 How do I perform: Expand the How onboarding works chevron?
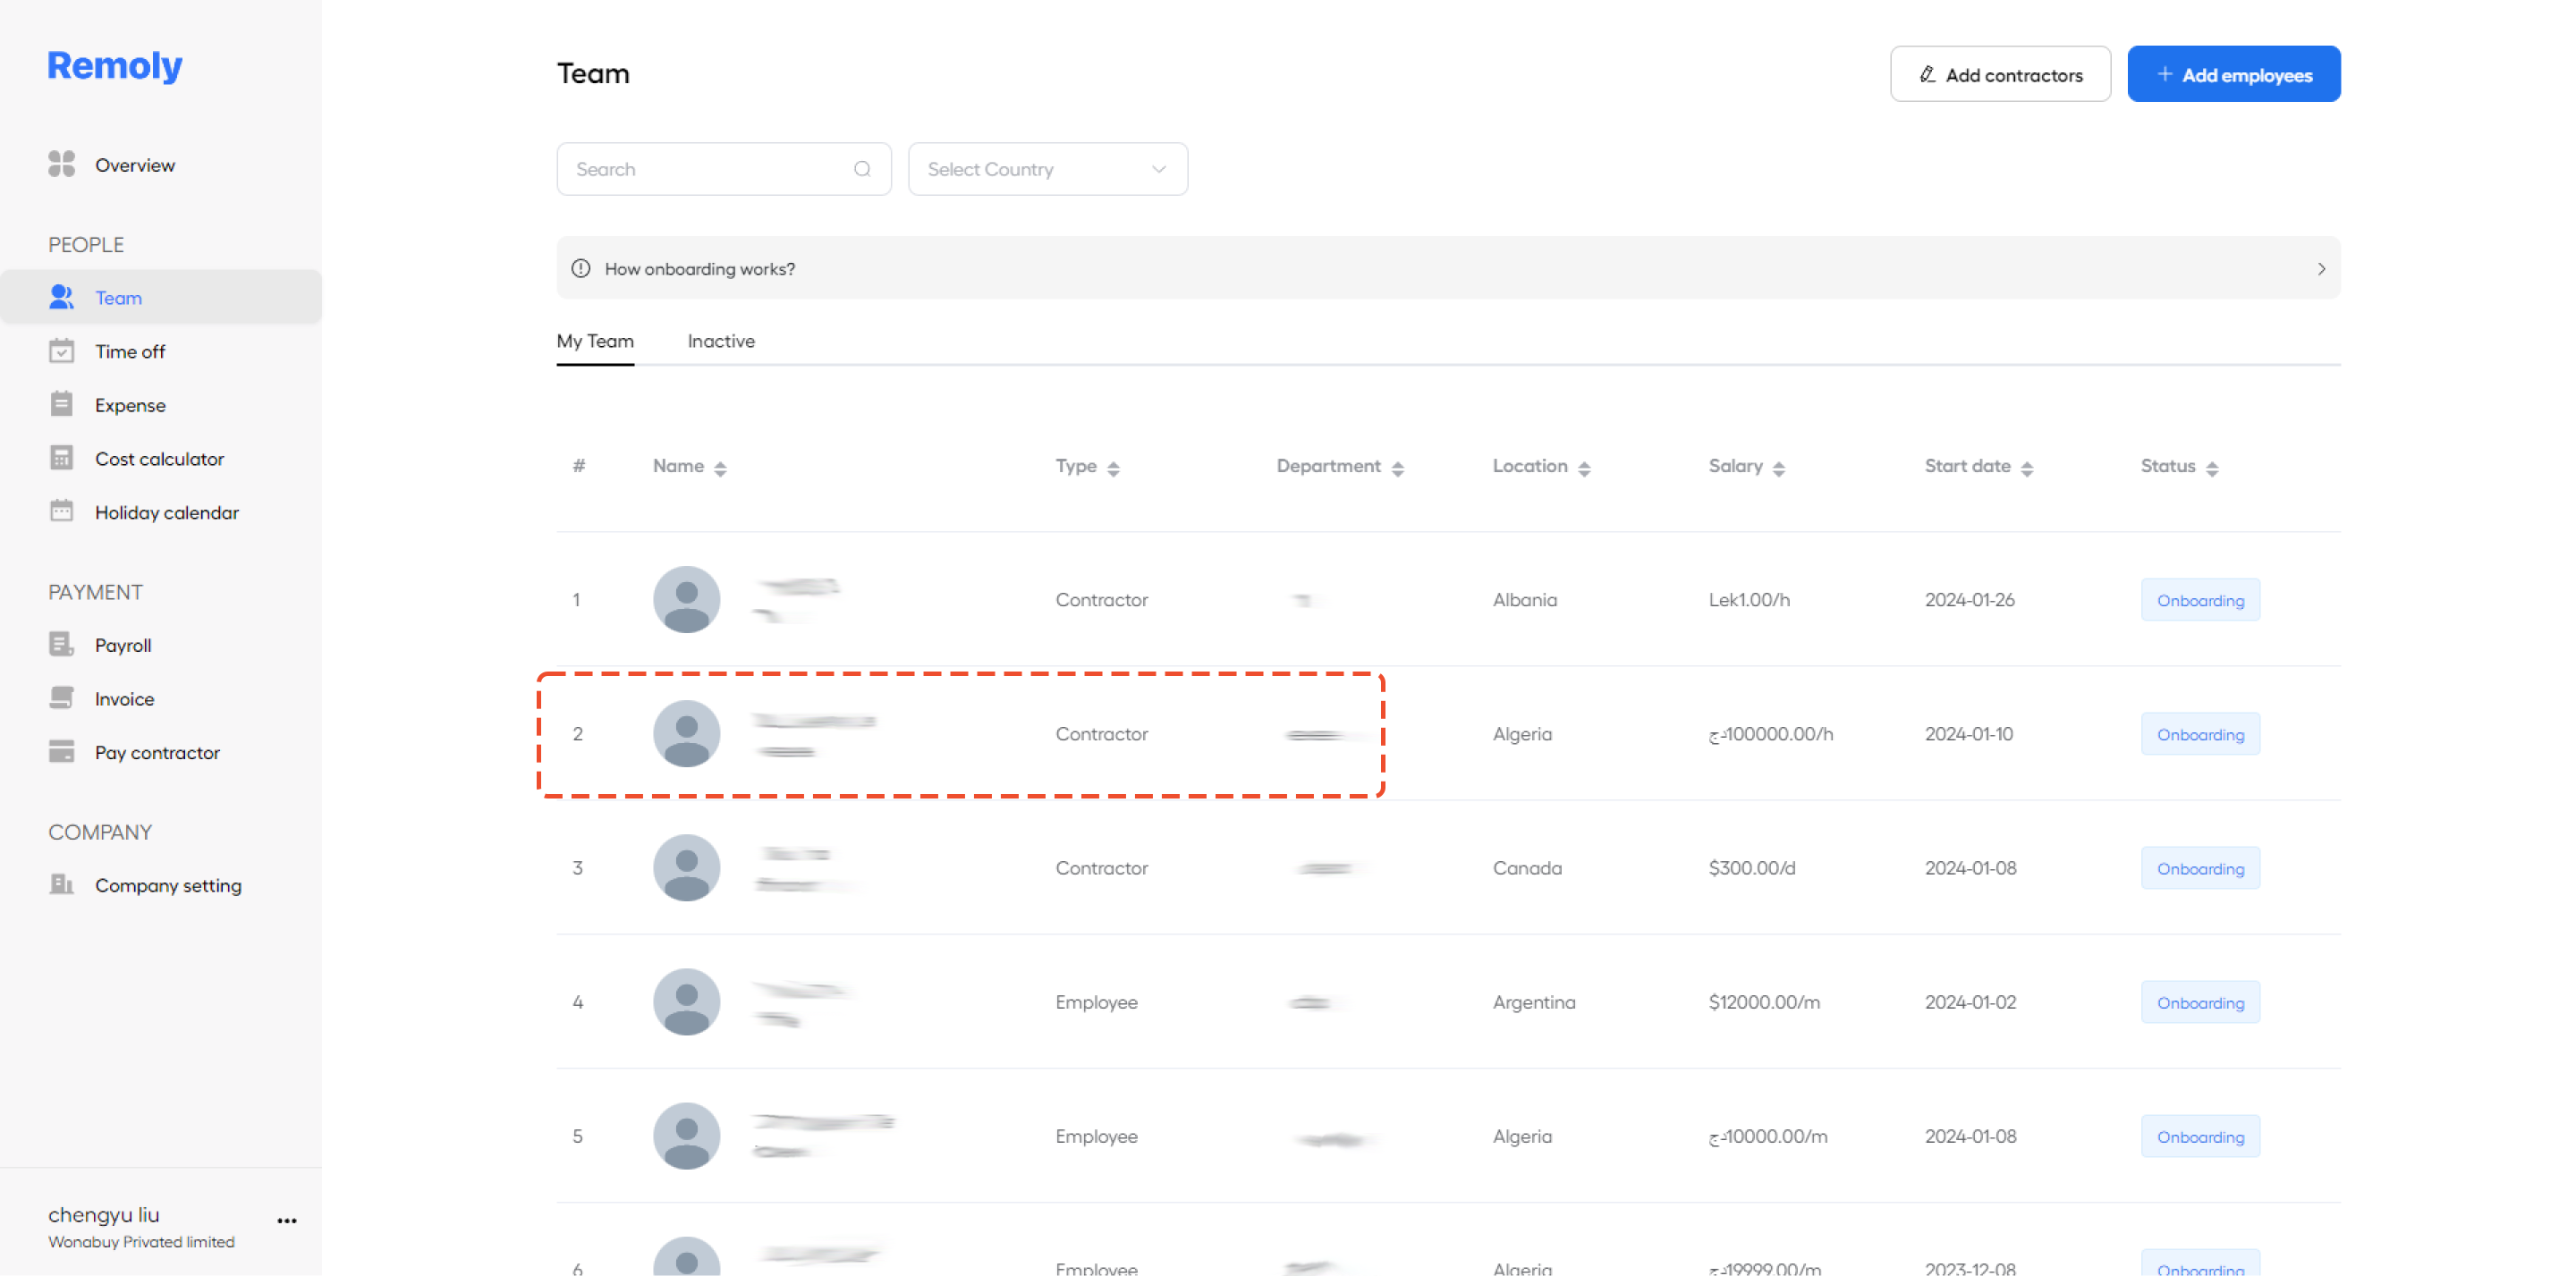2320,268
